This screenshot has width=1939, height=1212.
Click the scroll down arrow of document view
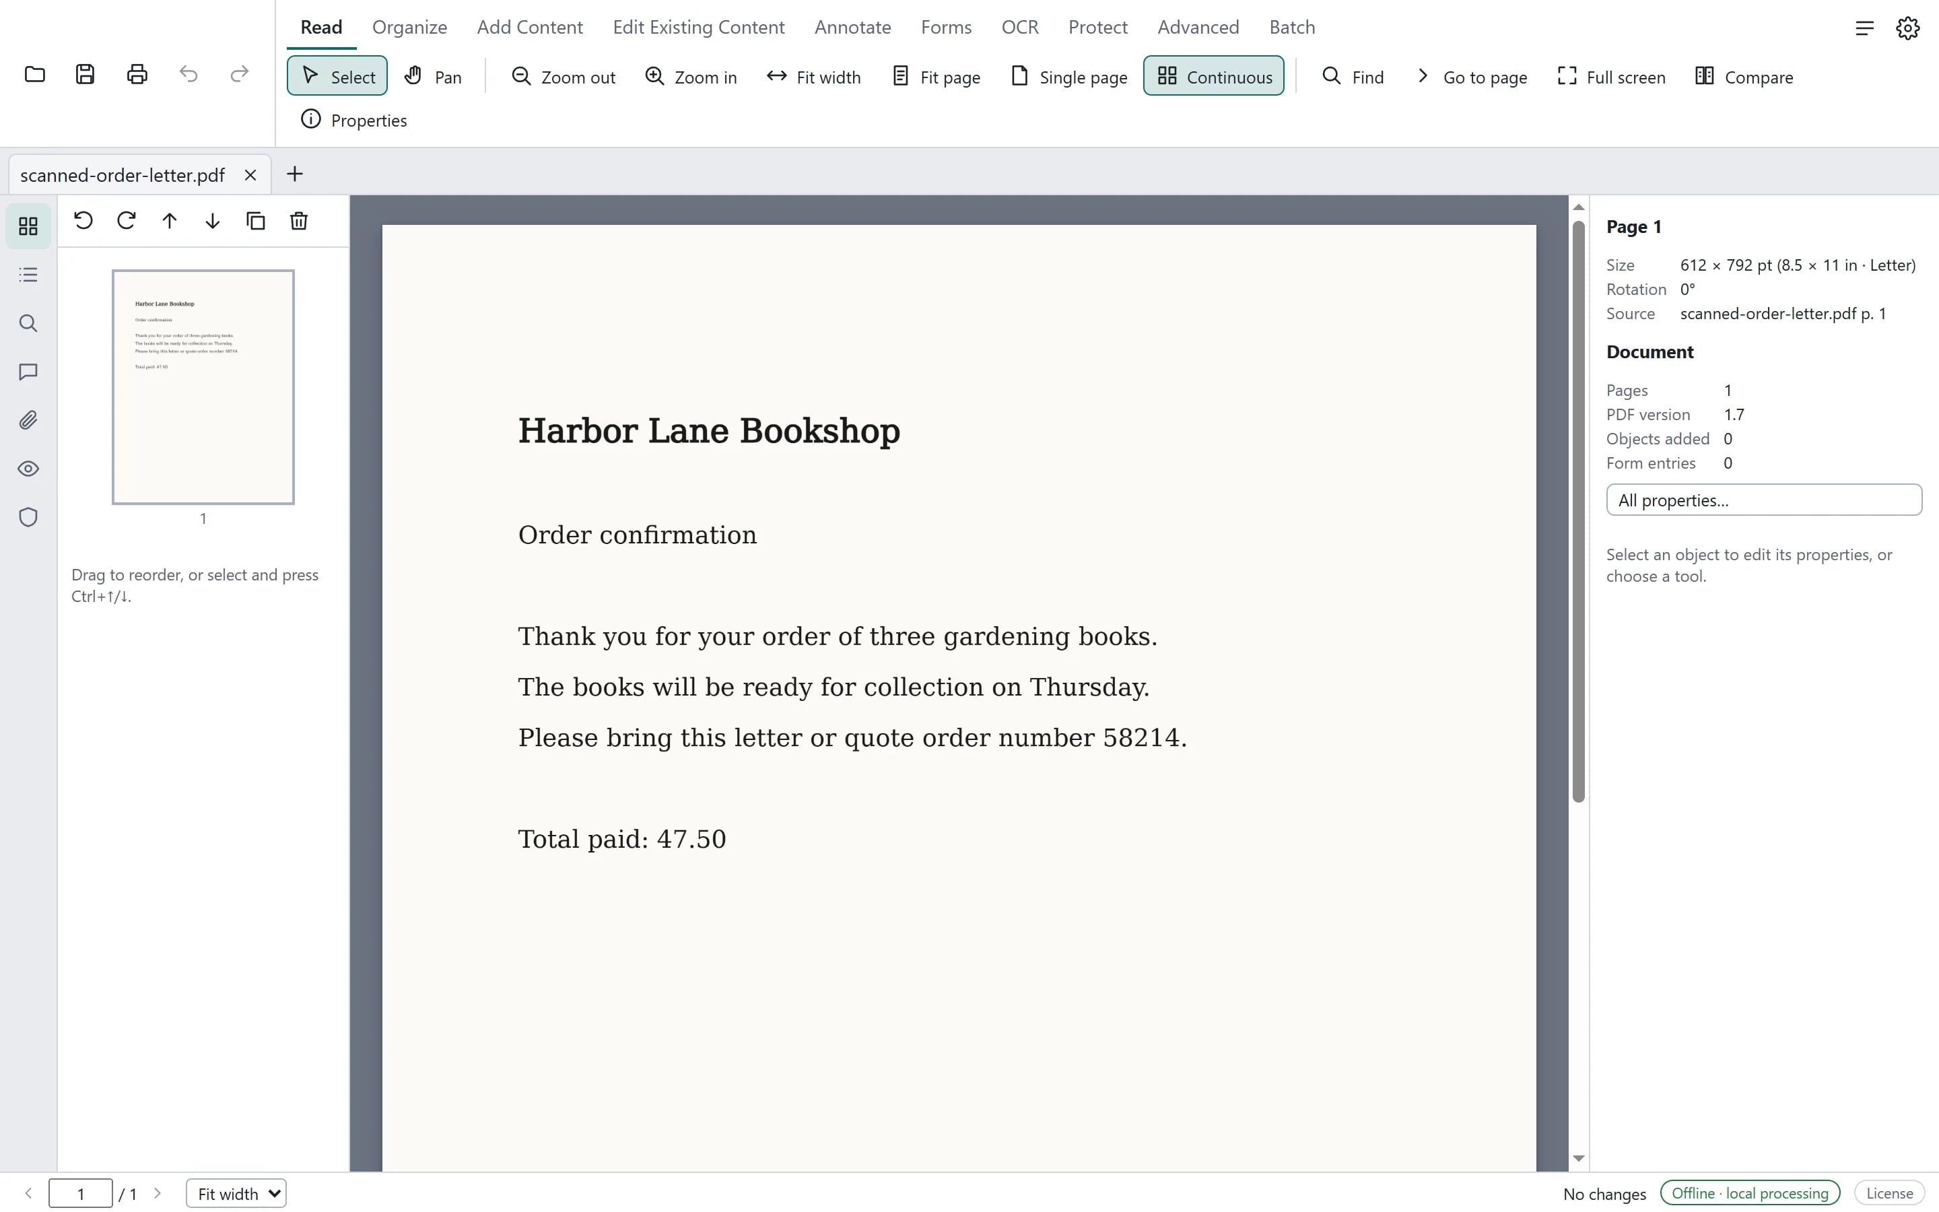(1578, 1158)
